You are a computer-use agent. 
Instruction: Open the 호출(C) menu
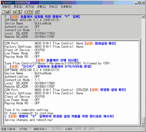coord(42,6)
